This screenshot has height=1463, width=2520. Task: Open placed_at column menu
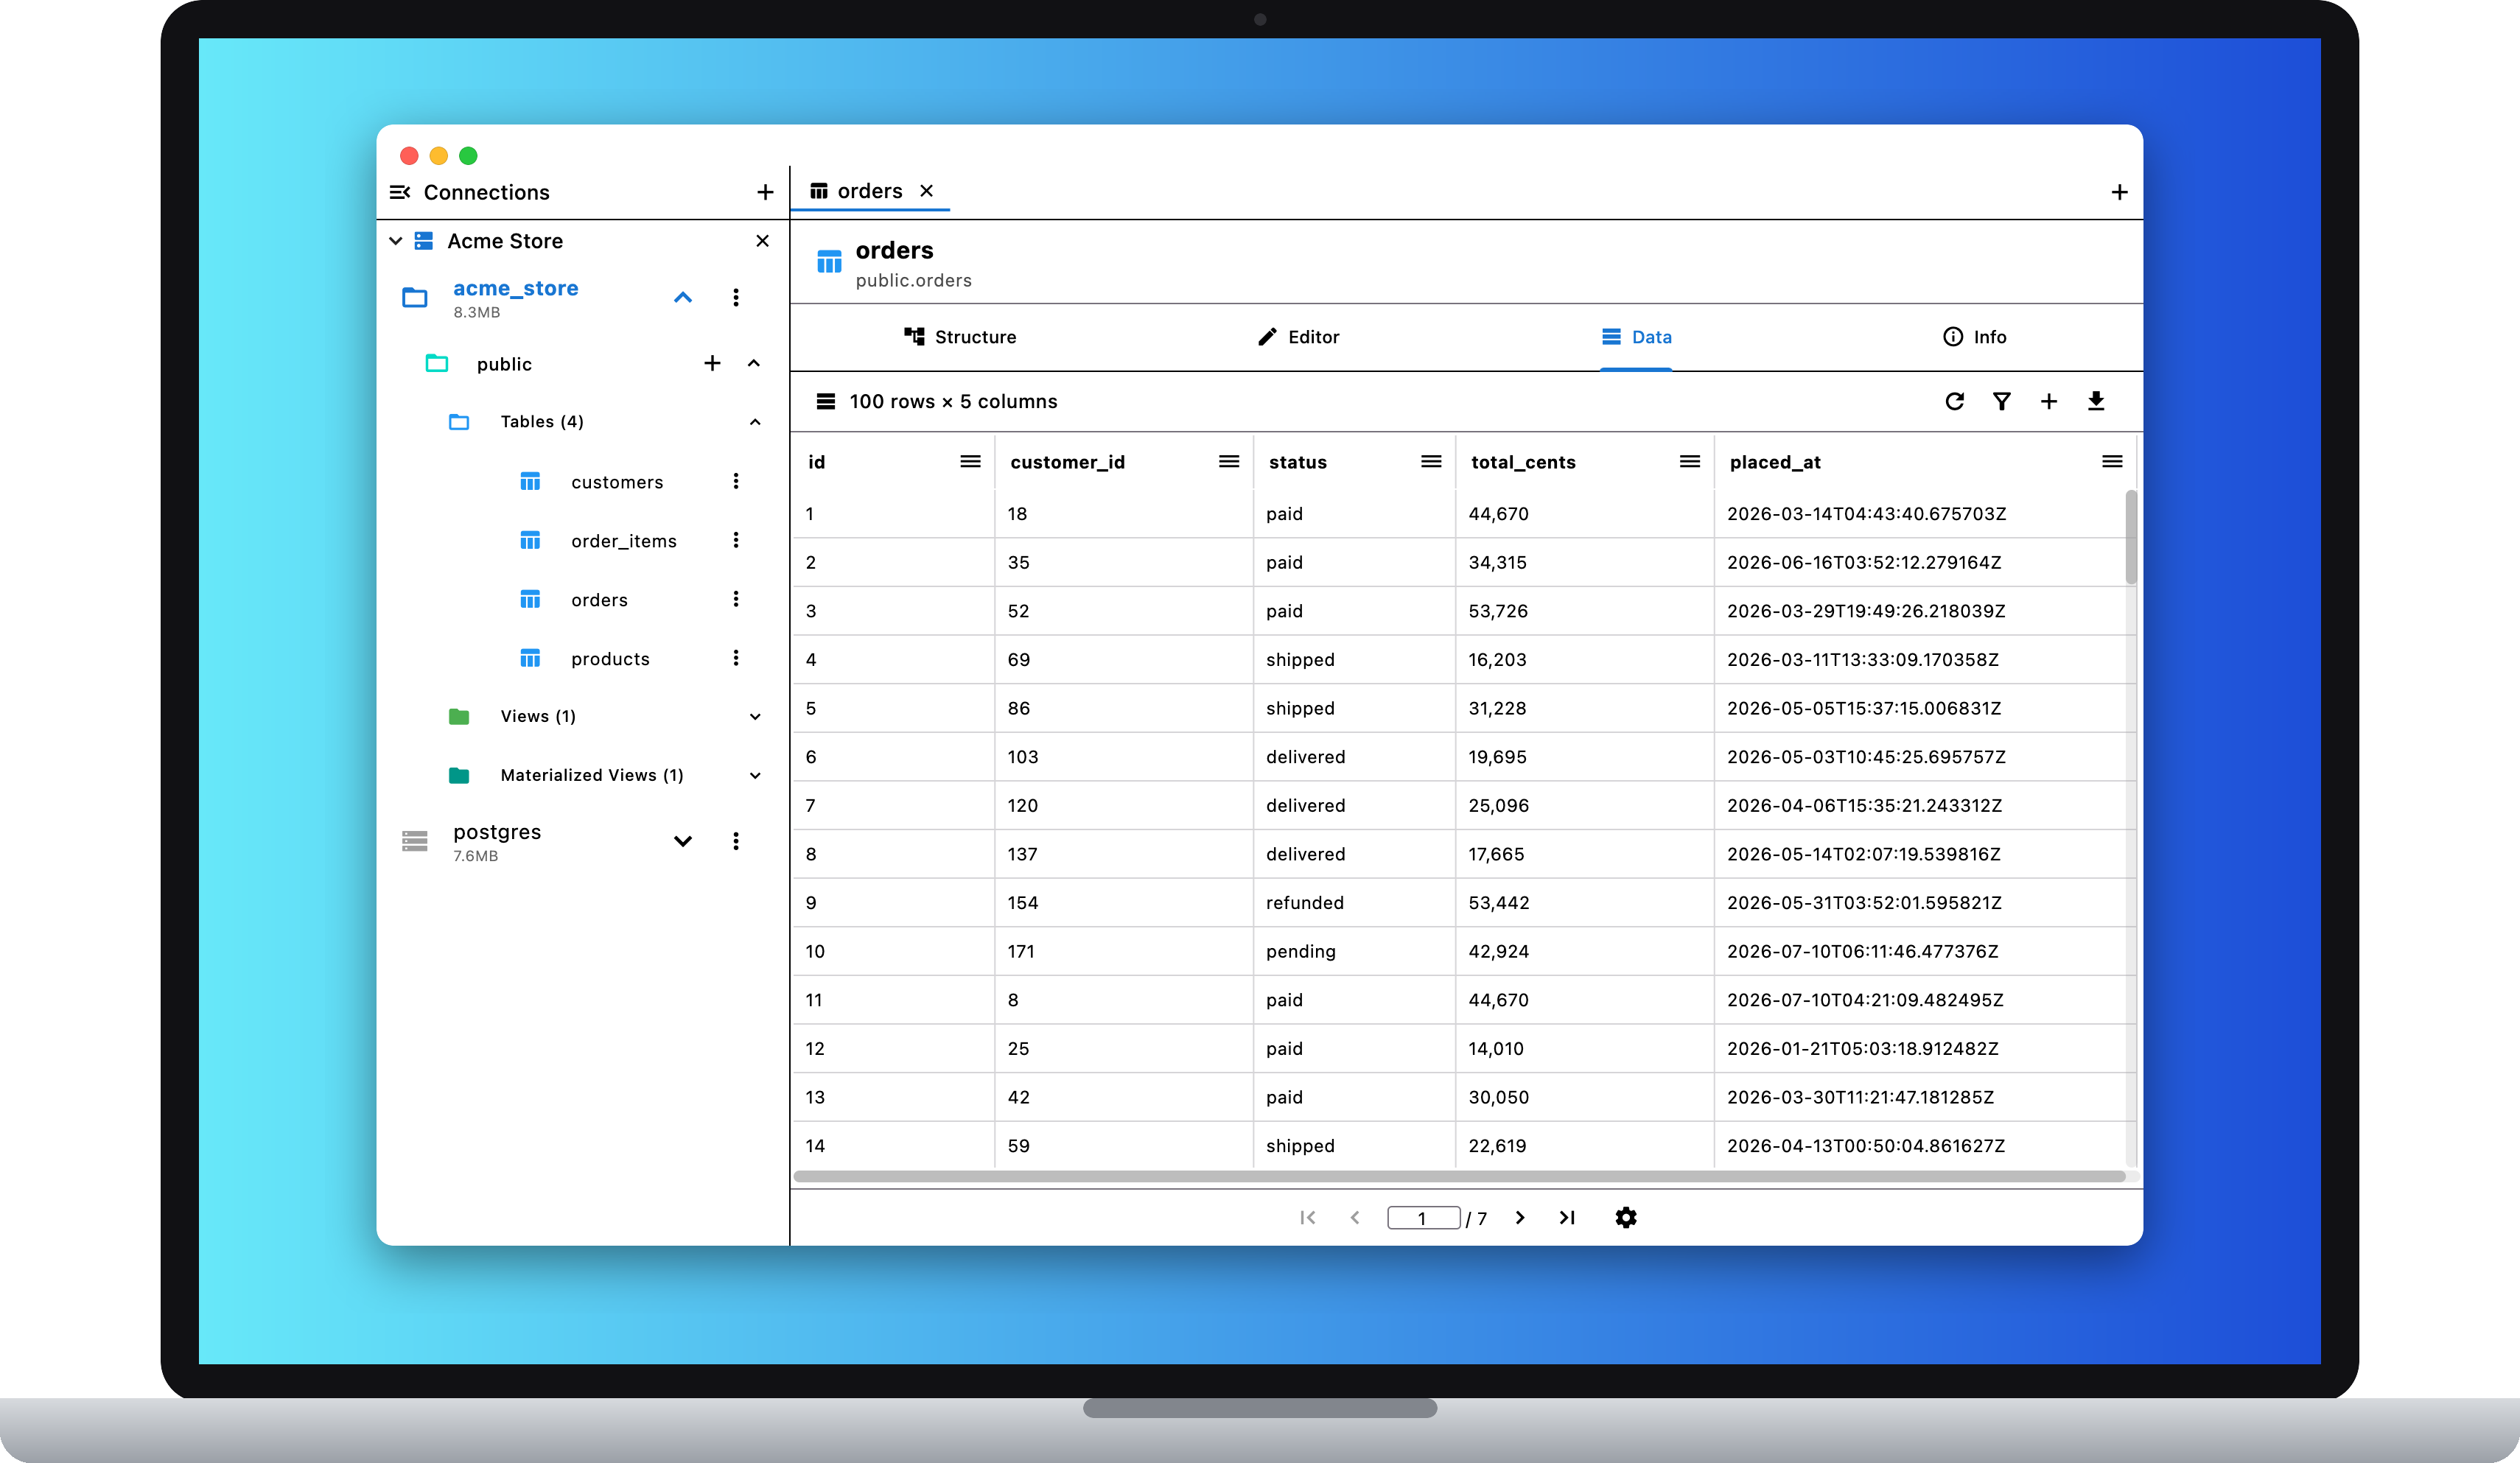coord(2112,461)
